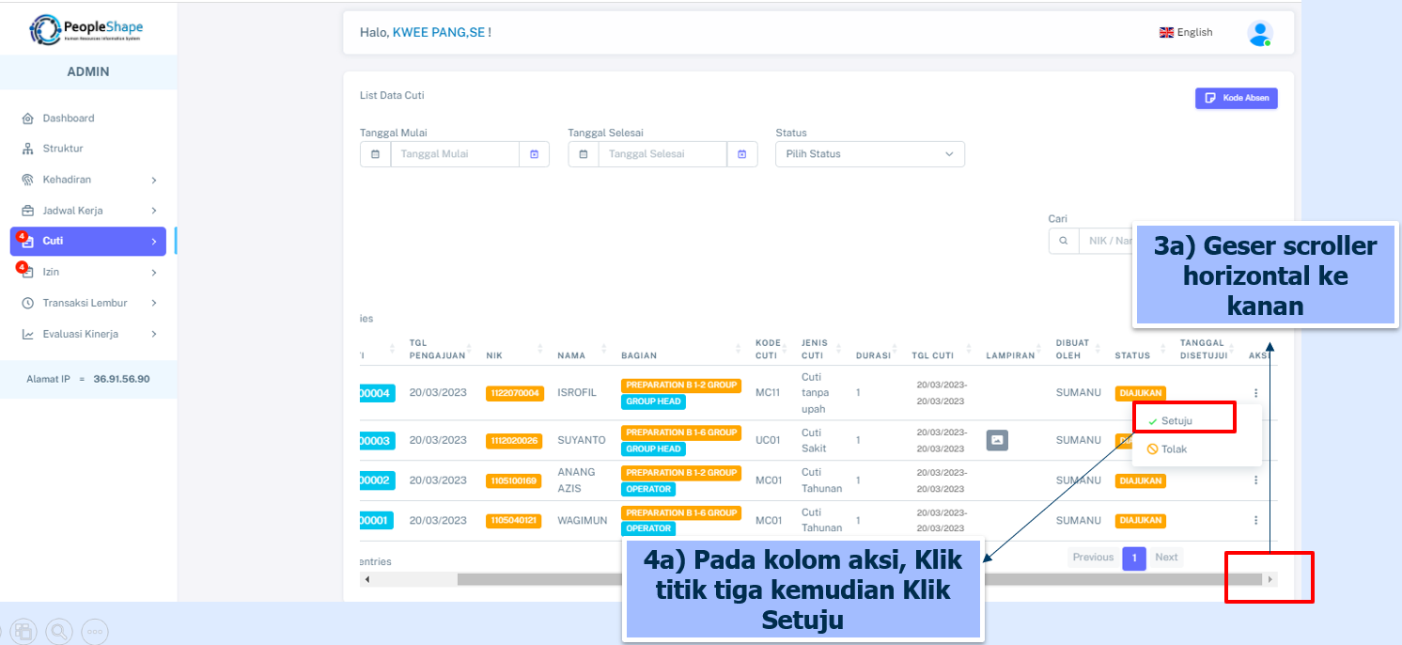The image size is (1402, 645).
Task: Select Tolak from the action menu
Action: 1174,449
